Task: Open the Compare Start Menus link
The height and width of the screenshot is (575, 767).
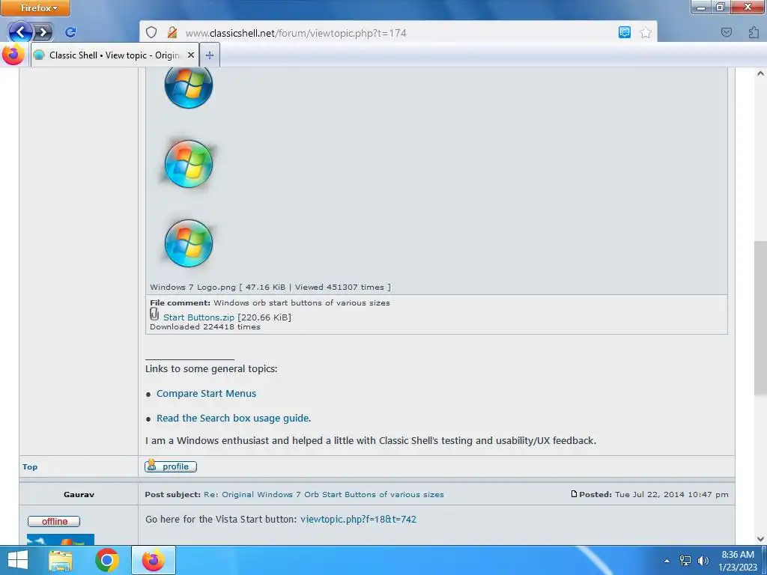Action: 206,394
